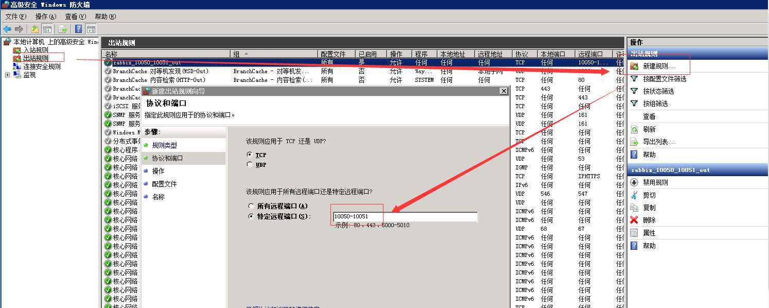This screenshot has width=769, height=308.
Task: Open the 操作(A) menu in the menu bar
Action: tap(46, 16)
